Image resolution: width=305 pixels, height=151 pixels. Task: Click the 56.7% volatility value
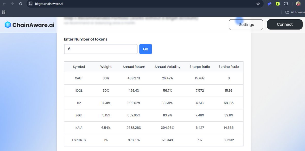(x=167, y=90)
